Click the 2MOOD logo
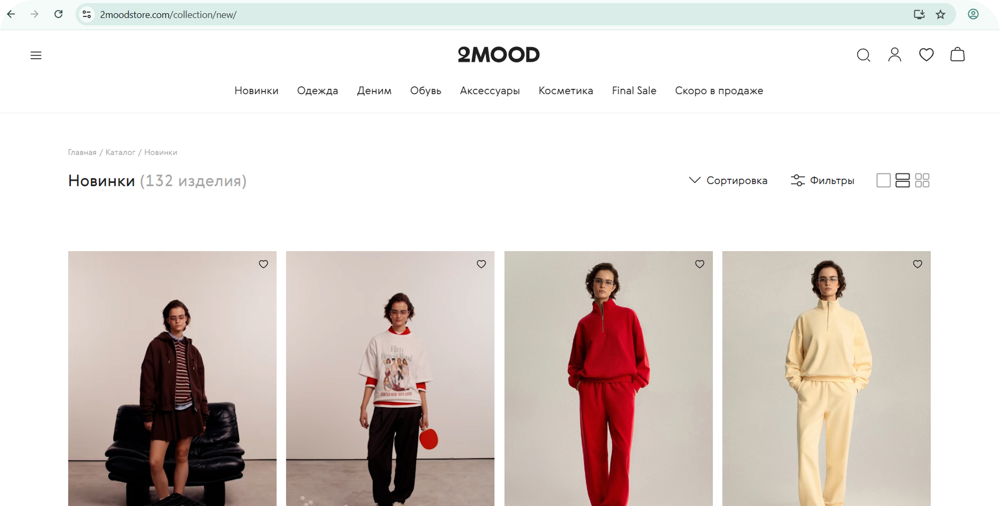The width and height of the screenshot is (1000, 506). click(x=499, y=54)
